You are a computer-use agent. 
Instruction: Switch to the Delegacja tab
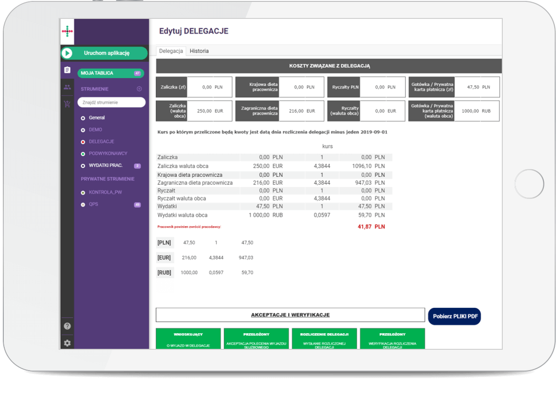click(x=171, y=51)
